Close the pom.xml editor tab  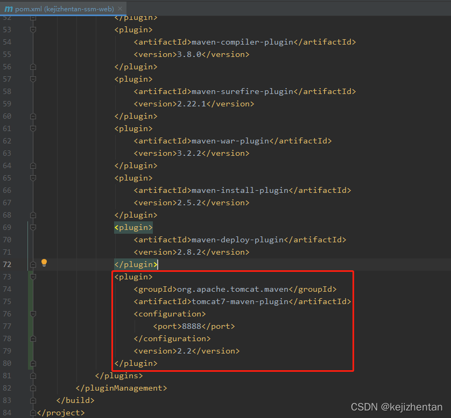coord(120,9)
